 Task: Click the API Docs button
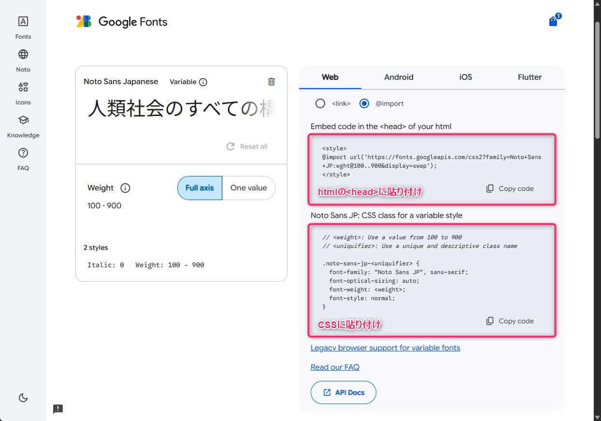(343, 392)
